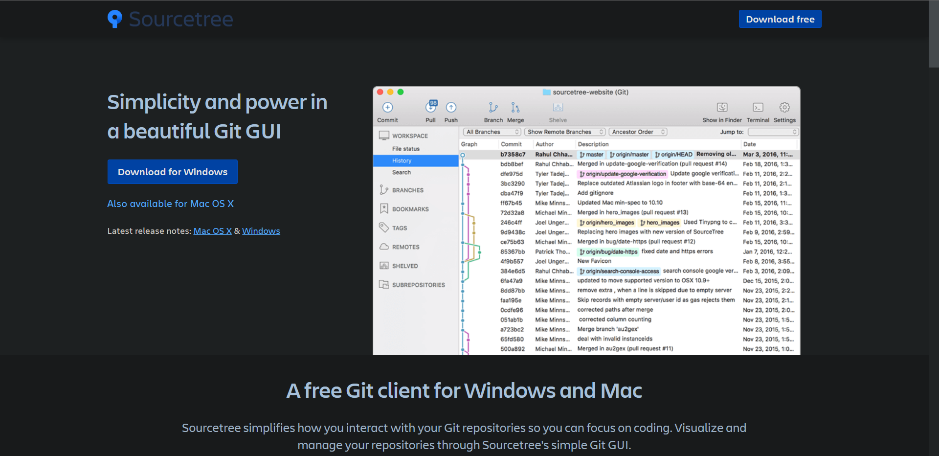Click the Description column header
This screenshot has width=939, height=456.
(593, 144)
